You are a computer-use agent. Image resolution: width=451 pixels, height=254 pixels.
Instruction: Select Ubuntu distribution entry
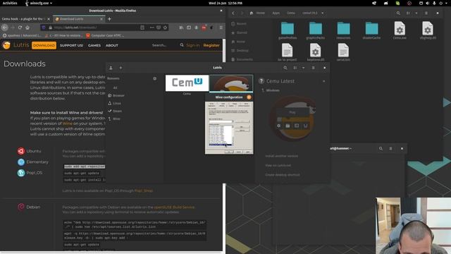pyautogui.click(x=30, y=151)
